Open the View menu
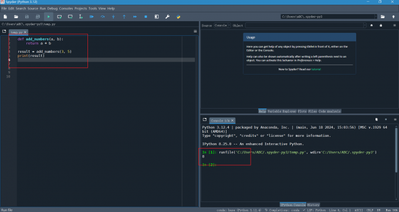The height and width of the screenshot is (212, 399). pyautogui.click(x=102, y=8)
